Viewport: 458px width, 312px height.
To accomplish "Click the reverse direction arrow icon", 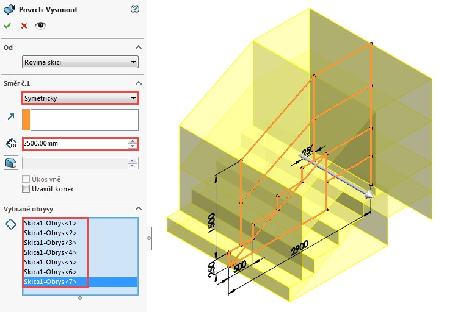I will 11,116.
